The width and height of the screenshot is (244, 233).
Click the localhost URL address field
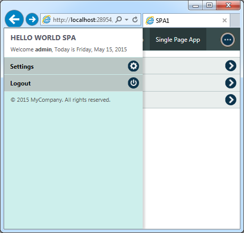tap(83, 20)
